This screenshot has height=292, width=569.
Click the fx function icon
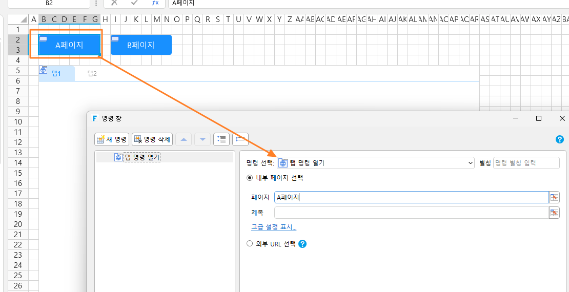[155, 3]
